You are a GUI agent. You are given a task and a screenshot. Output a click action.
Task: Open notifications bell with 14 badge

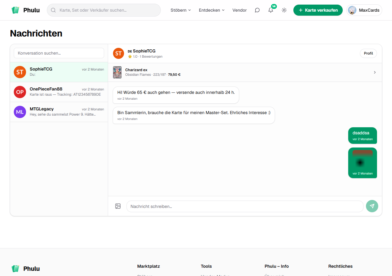(271, 10)
